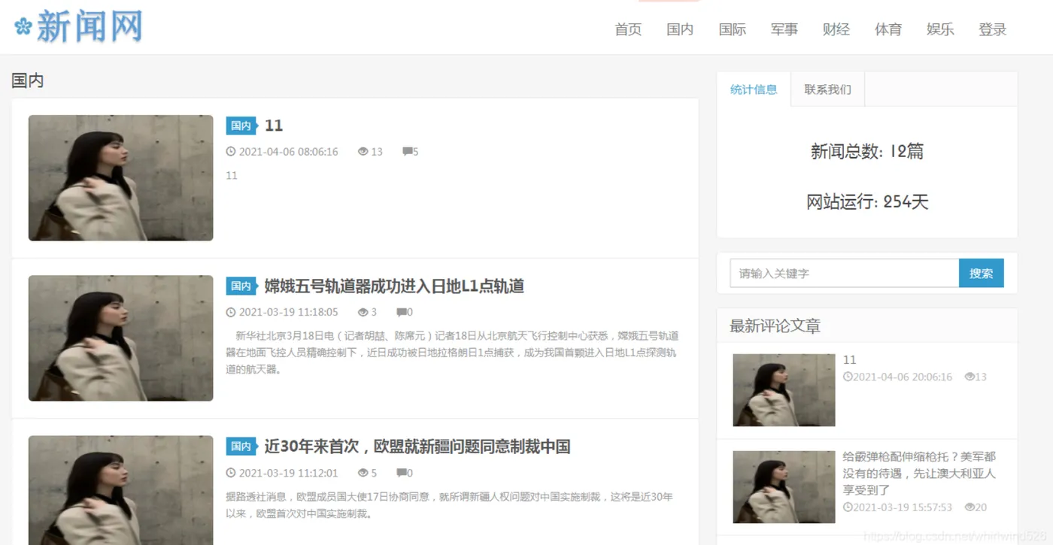Click the comment icon of the 嫦娥五号 article
The height and width of the screenshot is (545, 1053).
[x=401, y=312]
